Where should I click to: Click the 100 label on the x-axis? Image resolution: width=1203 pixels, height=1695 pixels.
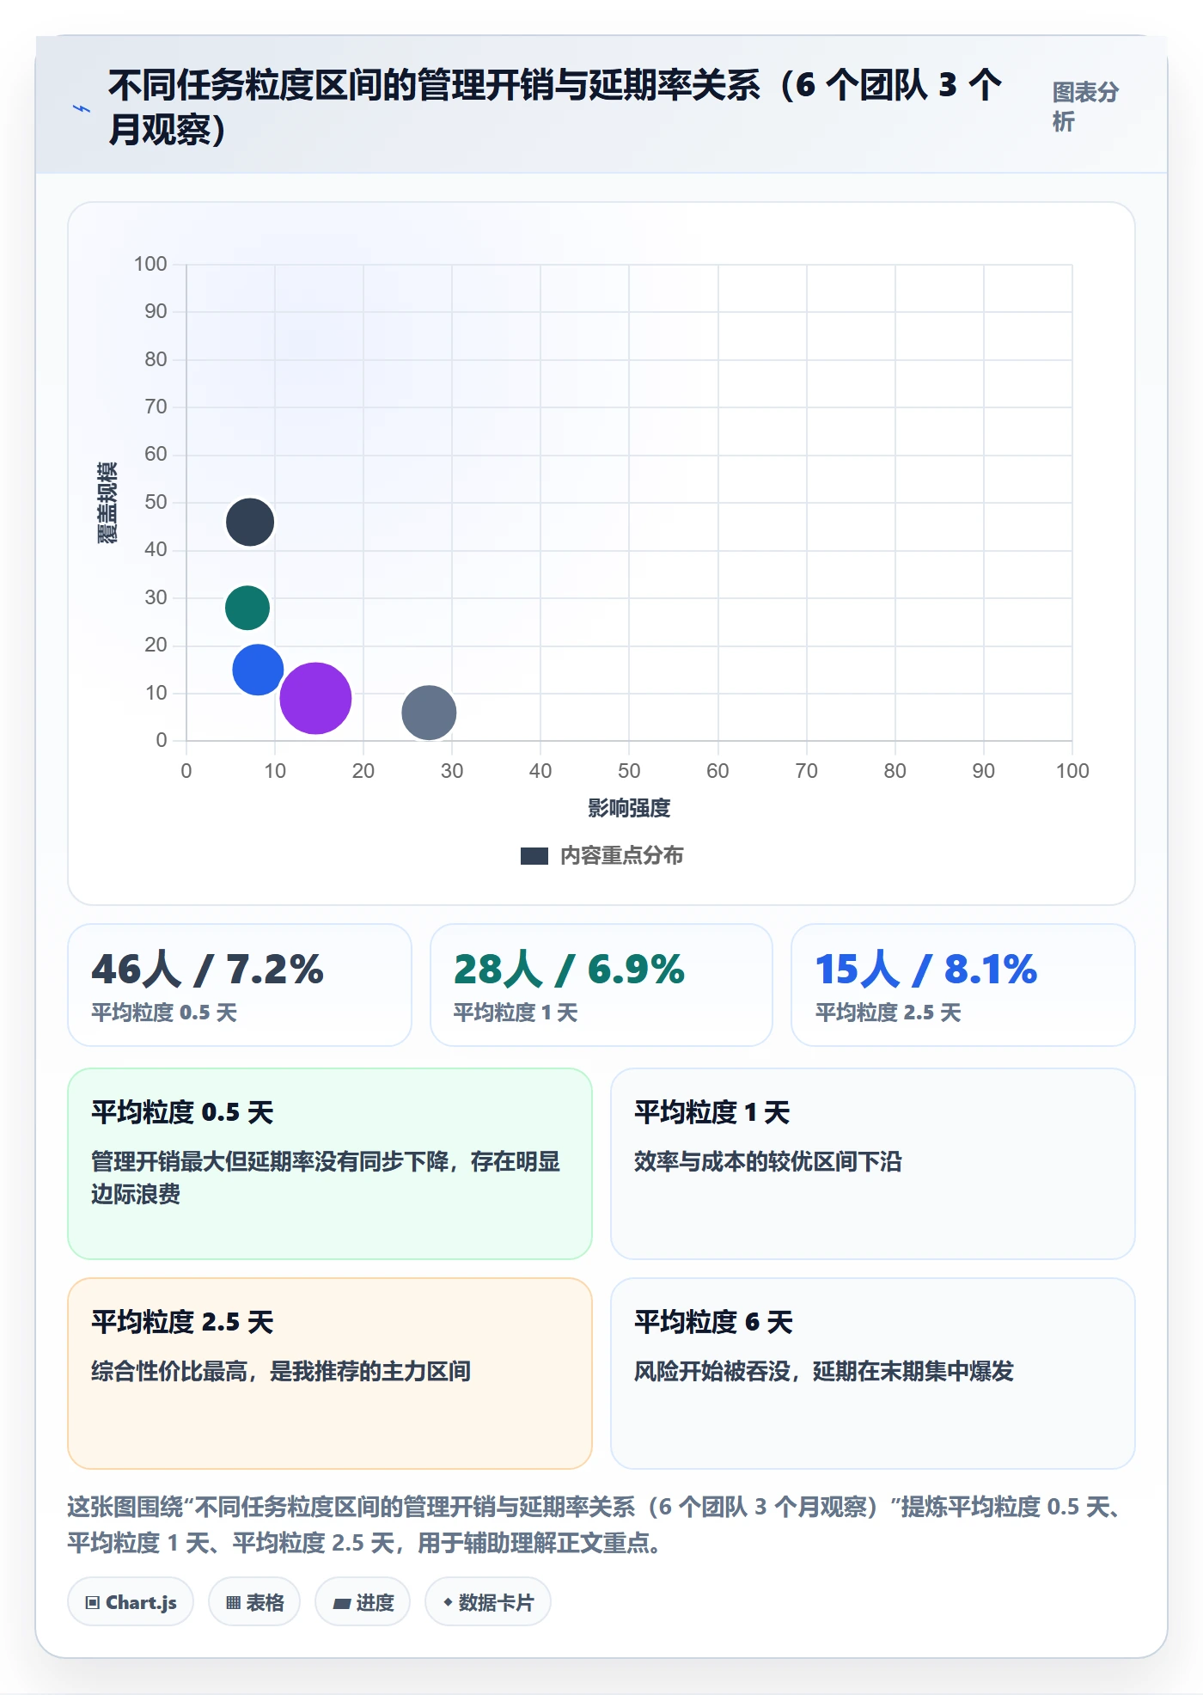pyautogui.click(x=1072, y=771)
